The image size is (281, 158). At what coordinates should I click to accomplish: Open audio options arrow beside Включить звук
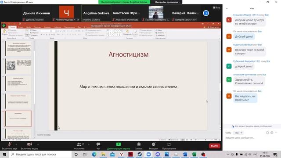16,144
